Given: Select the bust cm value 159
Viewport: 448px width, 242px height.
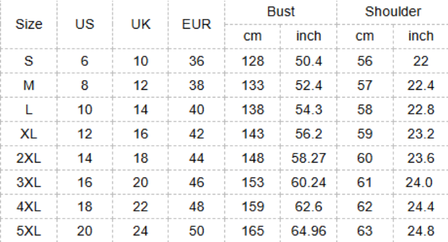Looking at the screenshot, I should (x=253, y=206).
